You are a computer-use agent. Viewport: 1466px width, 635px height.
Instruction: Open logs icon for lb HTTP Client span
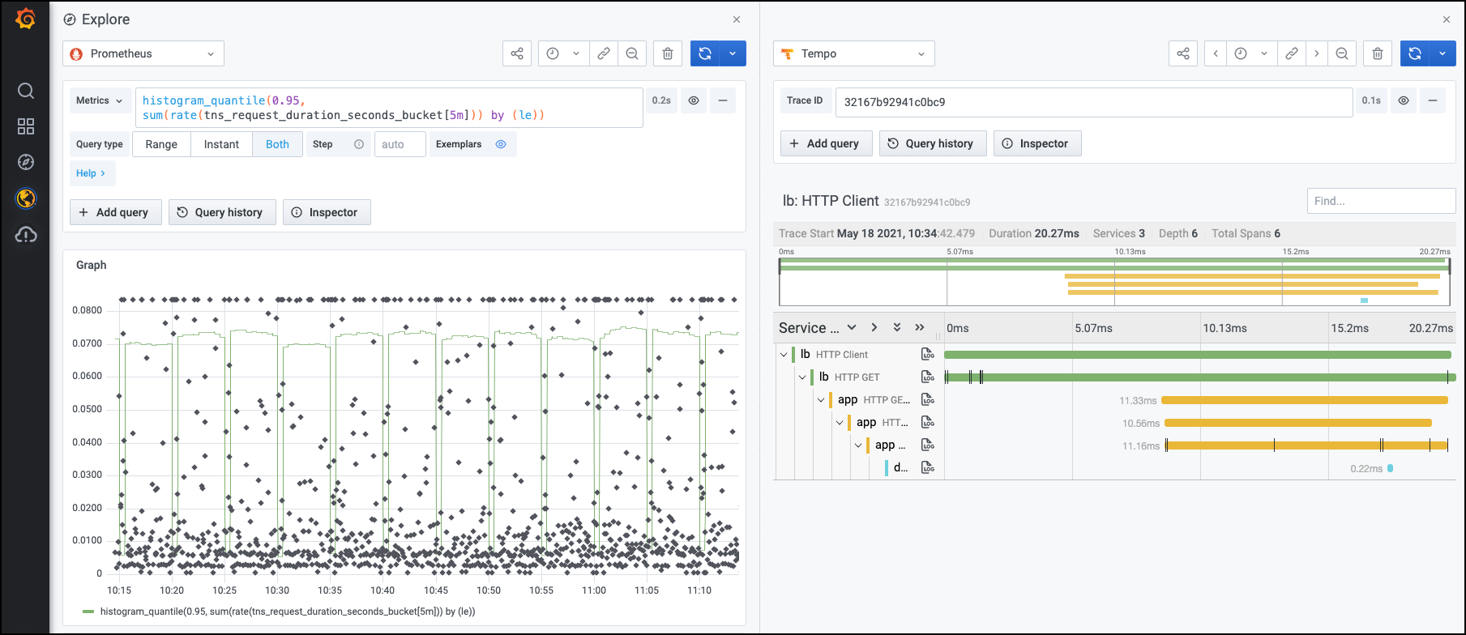[928, 355]
